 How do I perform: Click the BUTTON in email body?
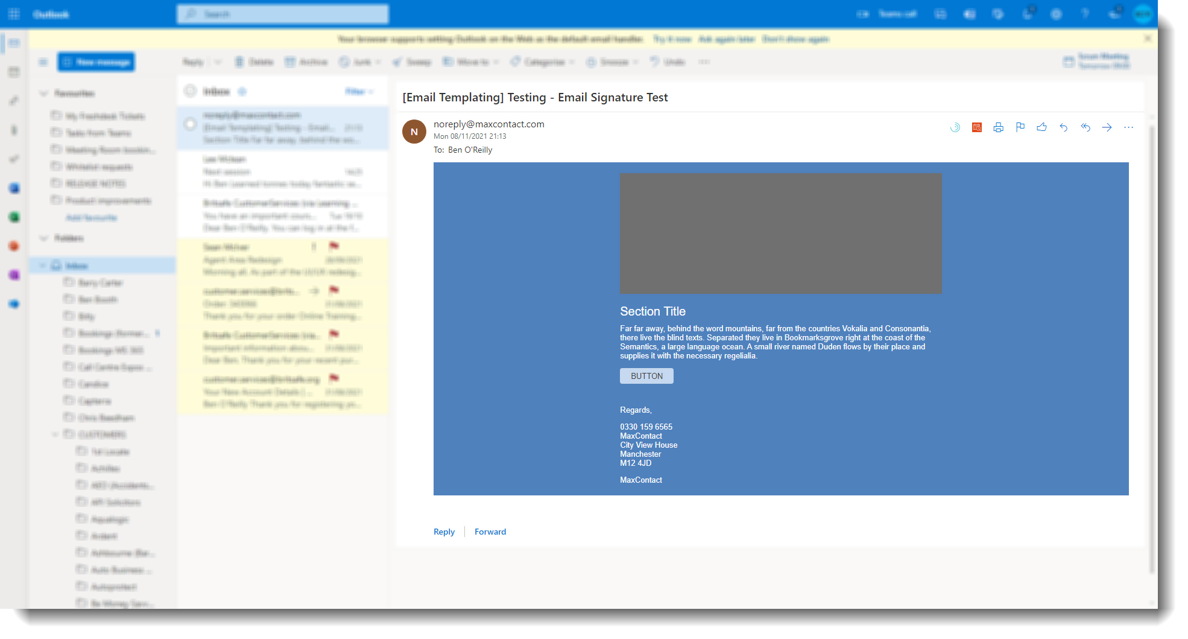pyautogui.click(x=646, y=376)
